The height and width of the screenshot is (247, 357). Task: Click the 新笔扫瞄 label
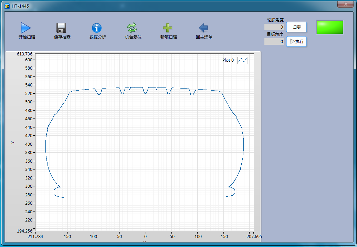point(168,37)
